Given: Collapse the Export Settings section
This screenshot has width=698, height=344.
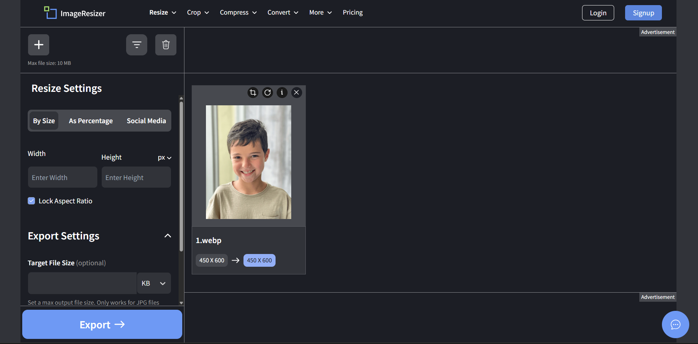Looking at the screenshot, I should point(168,235).
